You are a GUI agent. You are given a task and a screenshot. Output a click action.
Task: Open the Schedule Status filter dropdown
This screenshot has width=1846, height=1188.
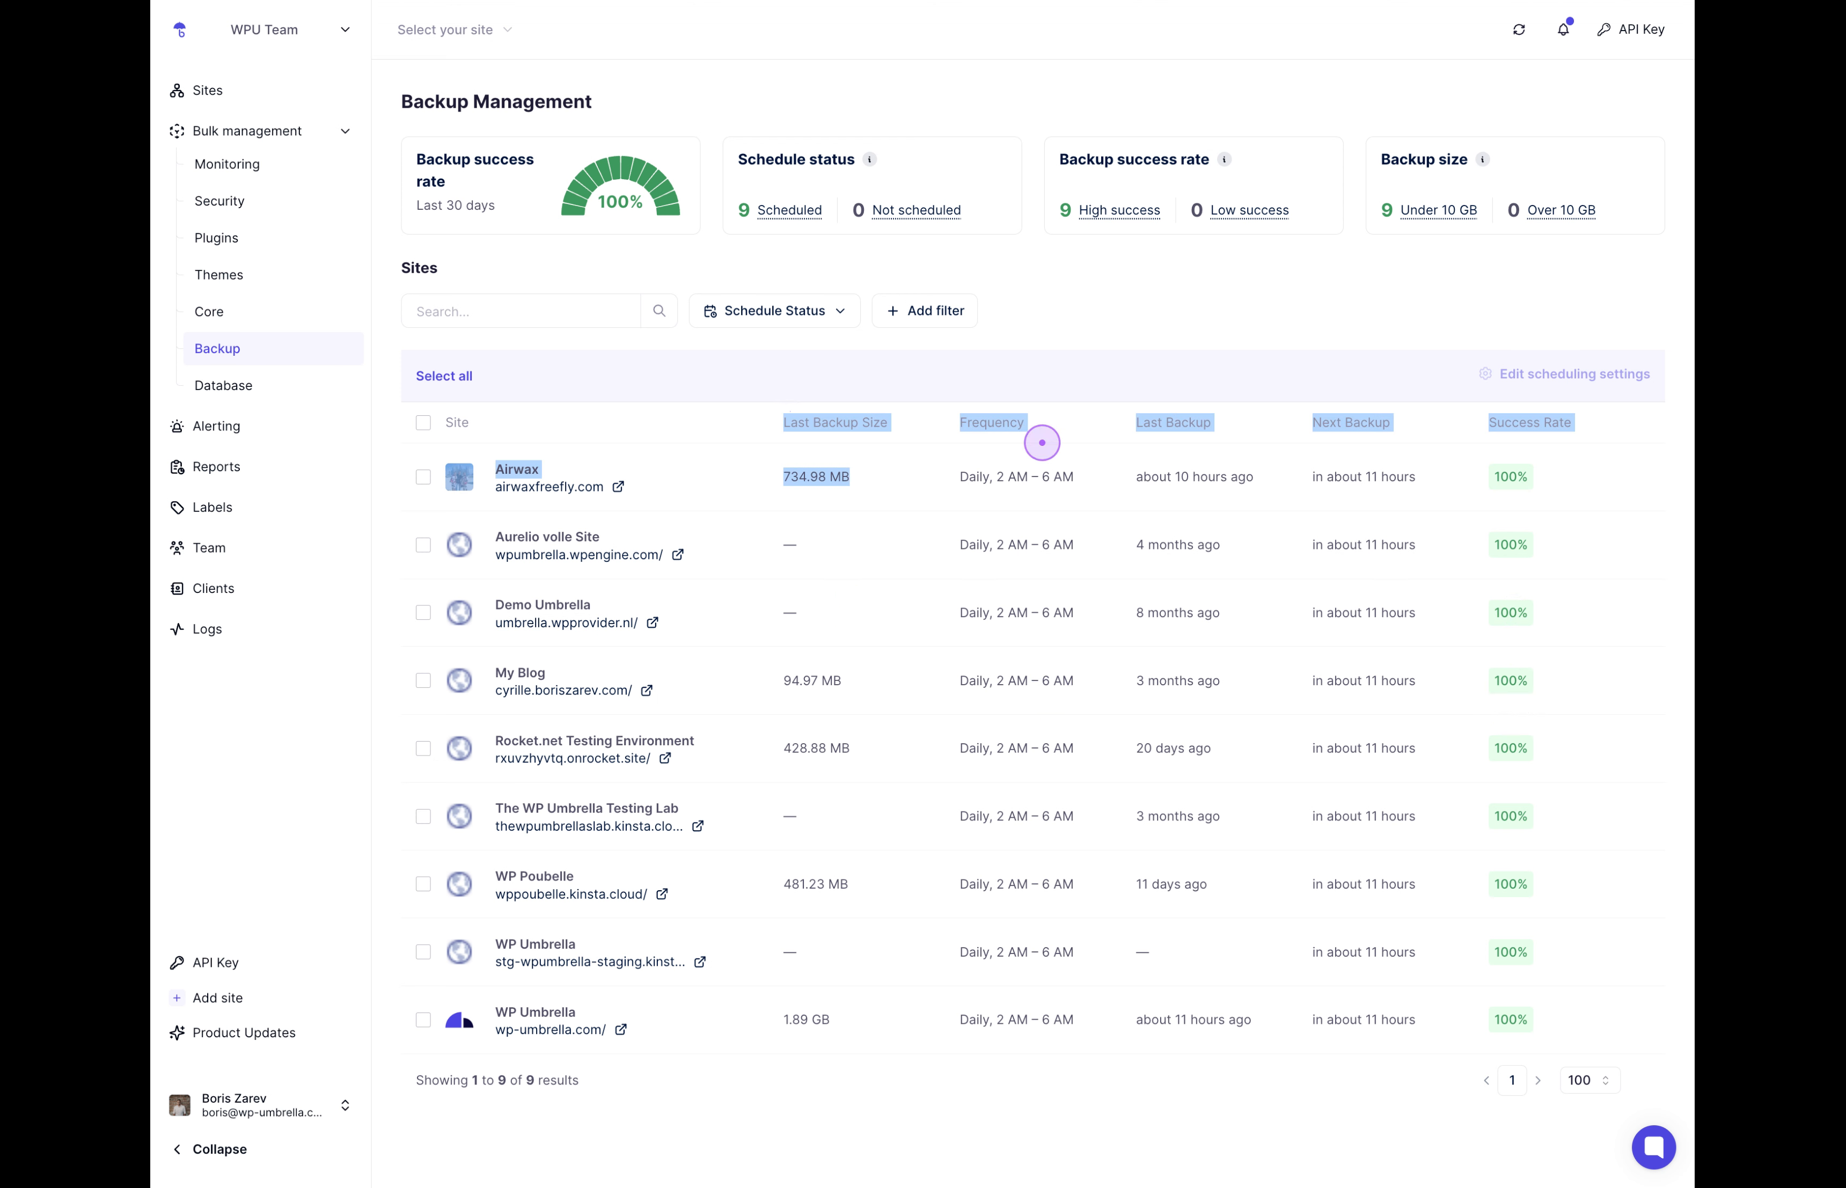tap(774, 311)
